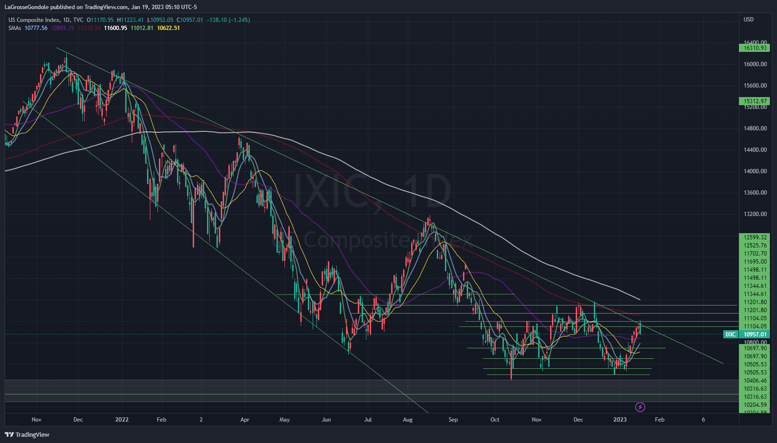This screenshot has height=443, width=777.
Task: Click the 12525.76 price label
Action: [755, 246]
